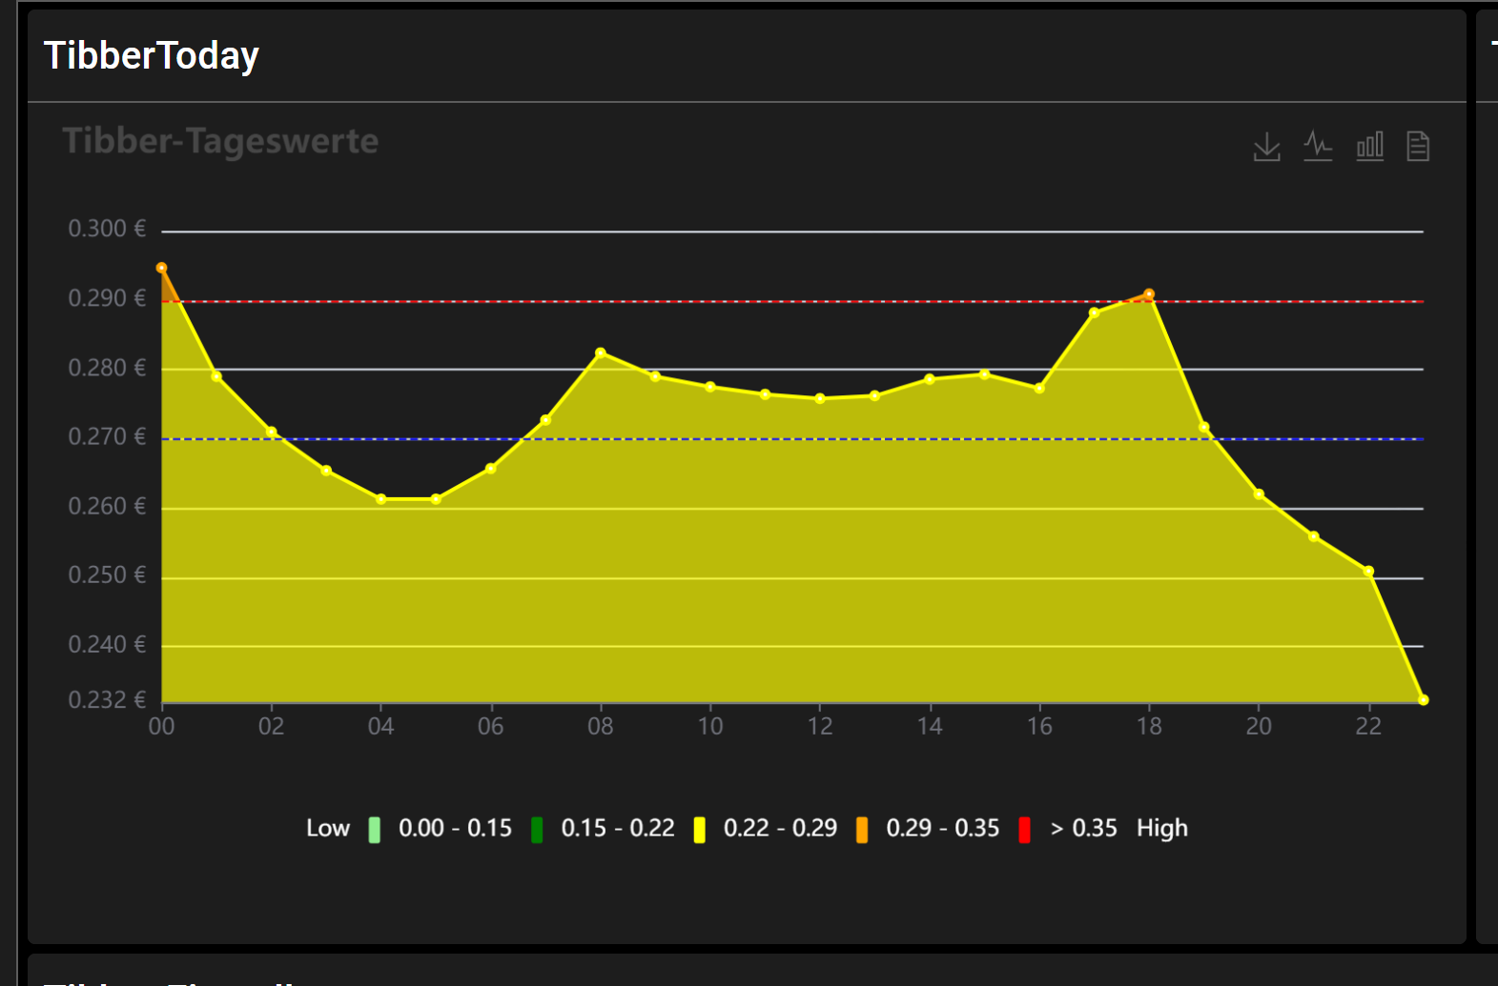Click the orange peak data point at 18

(x=1149, y=294)
